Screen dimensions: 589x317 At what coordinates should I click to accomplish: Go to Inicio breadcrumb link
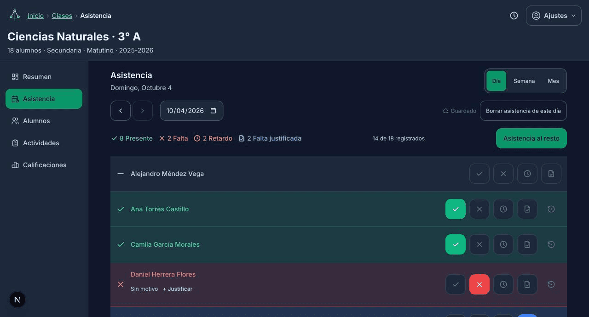tap(35, 16)
